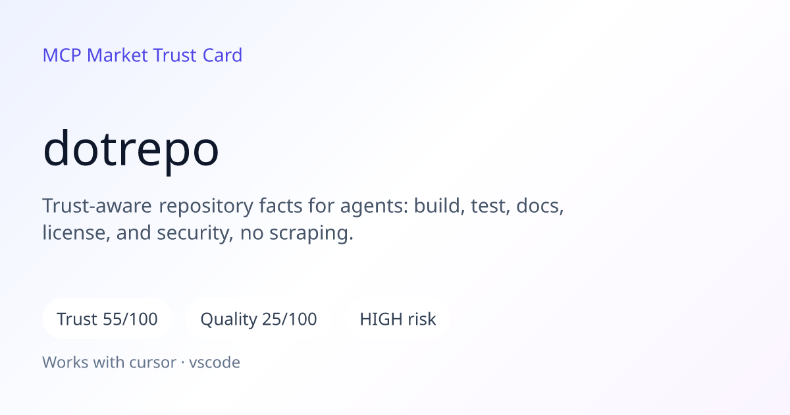Click the word Card in the title
Viewport: 790px width, 415px height.
click(x=223, y=55)
